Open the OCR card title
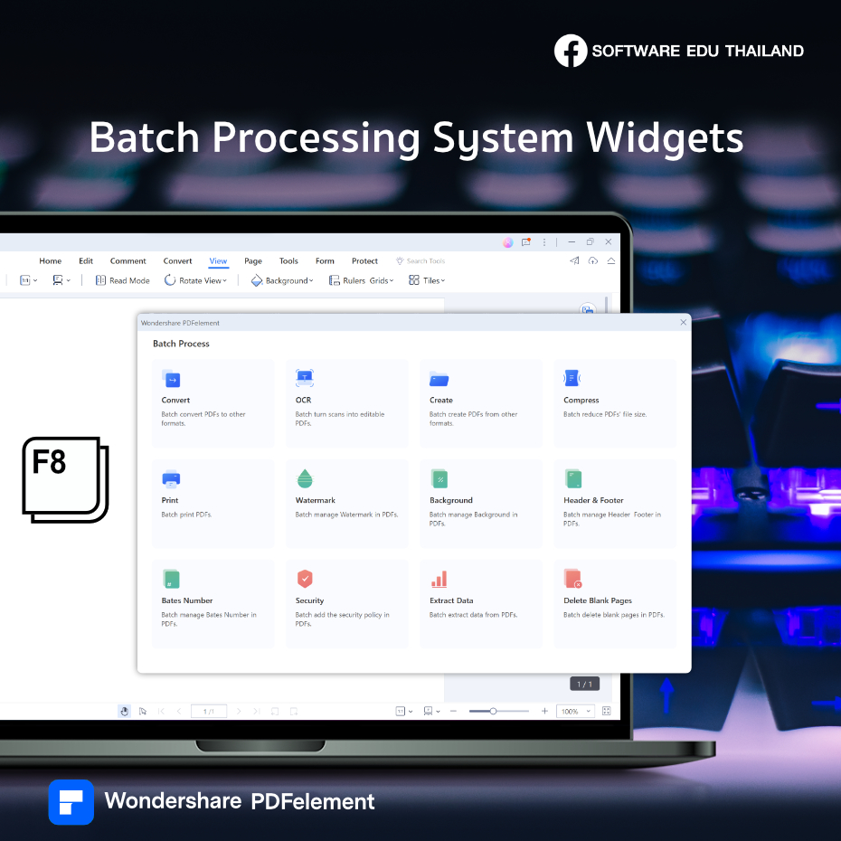 (x=304, y=400)
